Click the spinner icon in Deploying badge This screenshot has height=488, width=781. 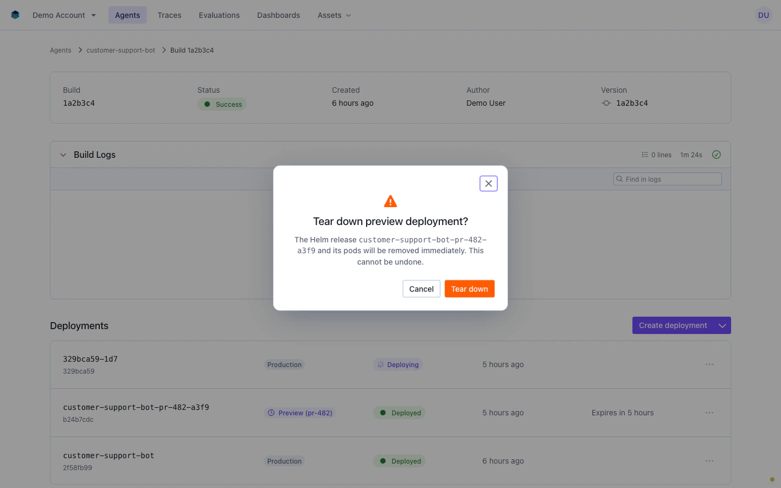[381, 365]
